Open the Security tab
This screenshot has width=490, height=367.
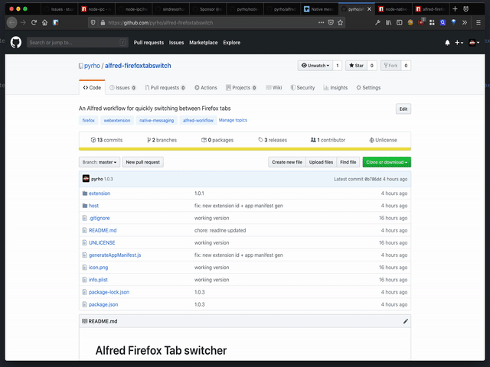(x=302, y=88)
